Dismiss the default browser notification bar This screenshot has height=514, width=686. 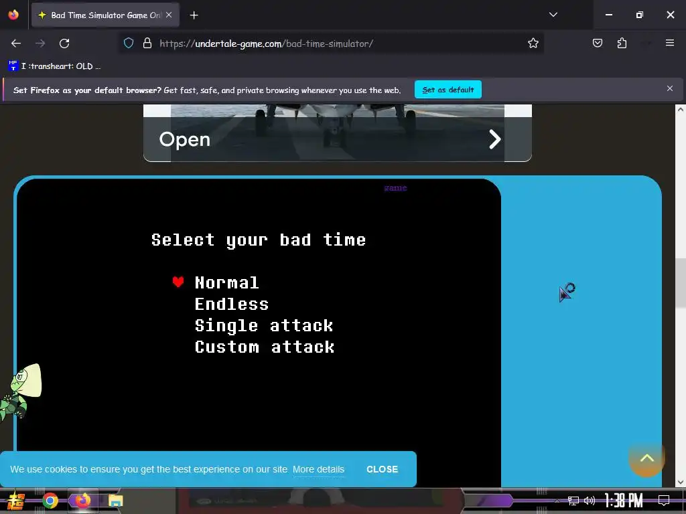670,89
